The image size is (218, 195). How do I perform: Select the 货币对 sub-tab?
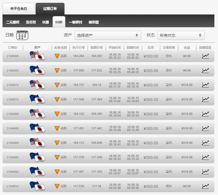click(31, 22)
